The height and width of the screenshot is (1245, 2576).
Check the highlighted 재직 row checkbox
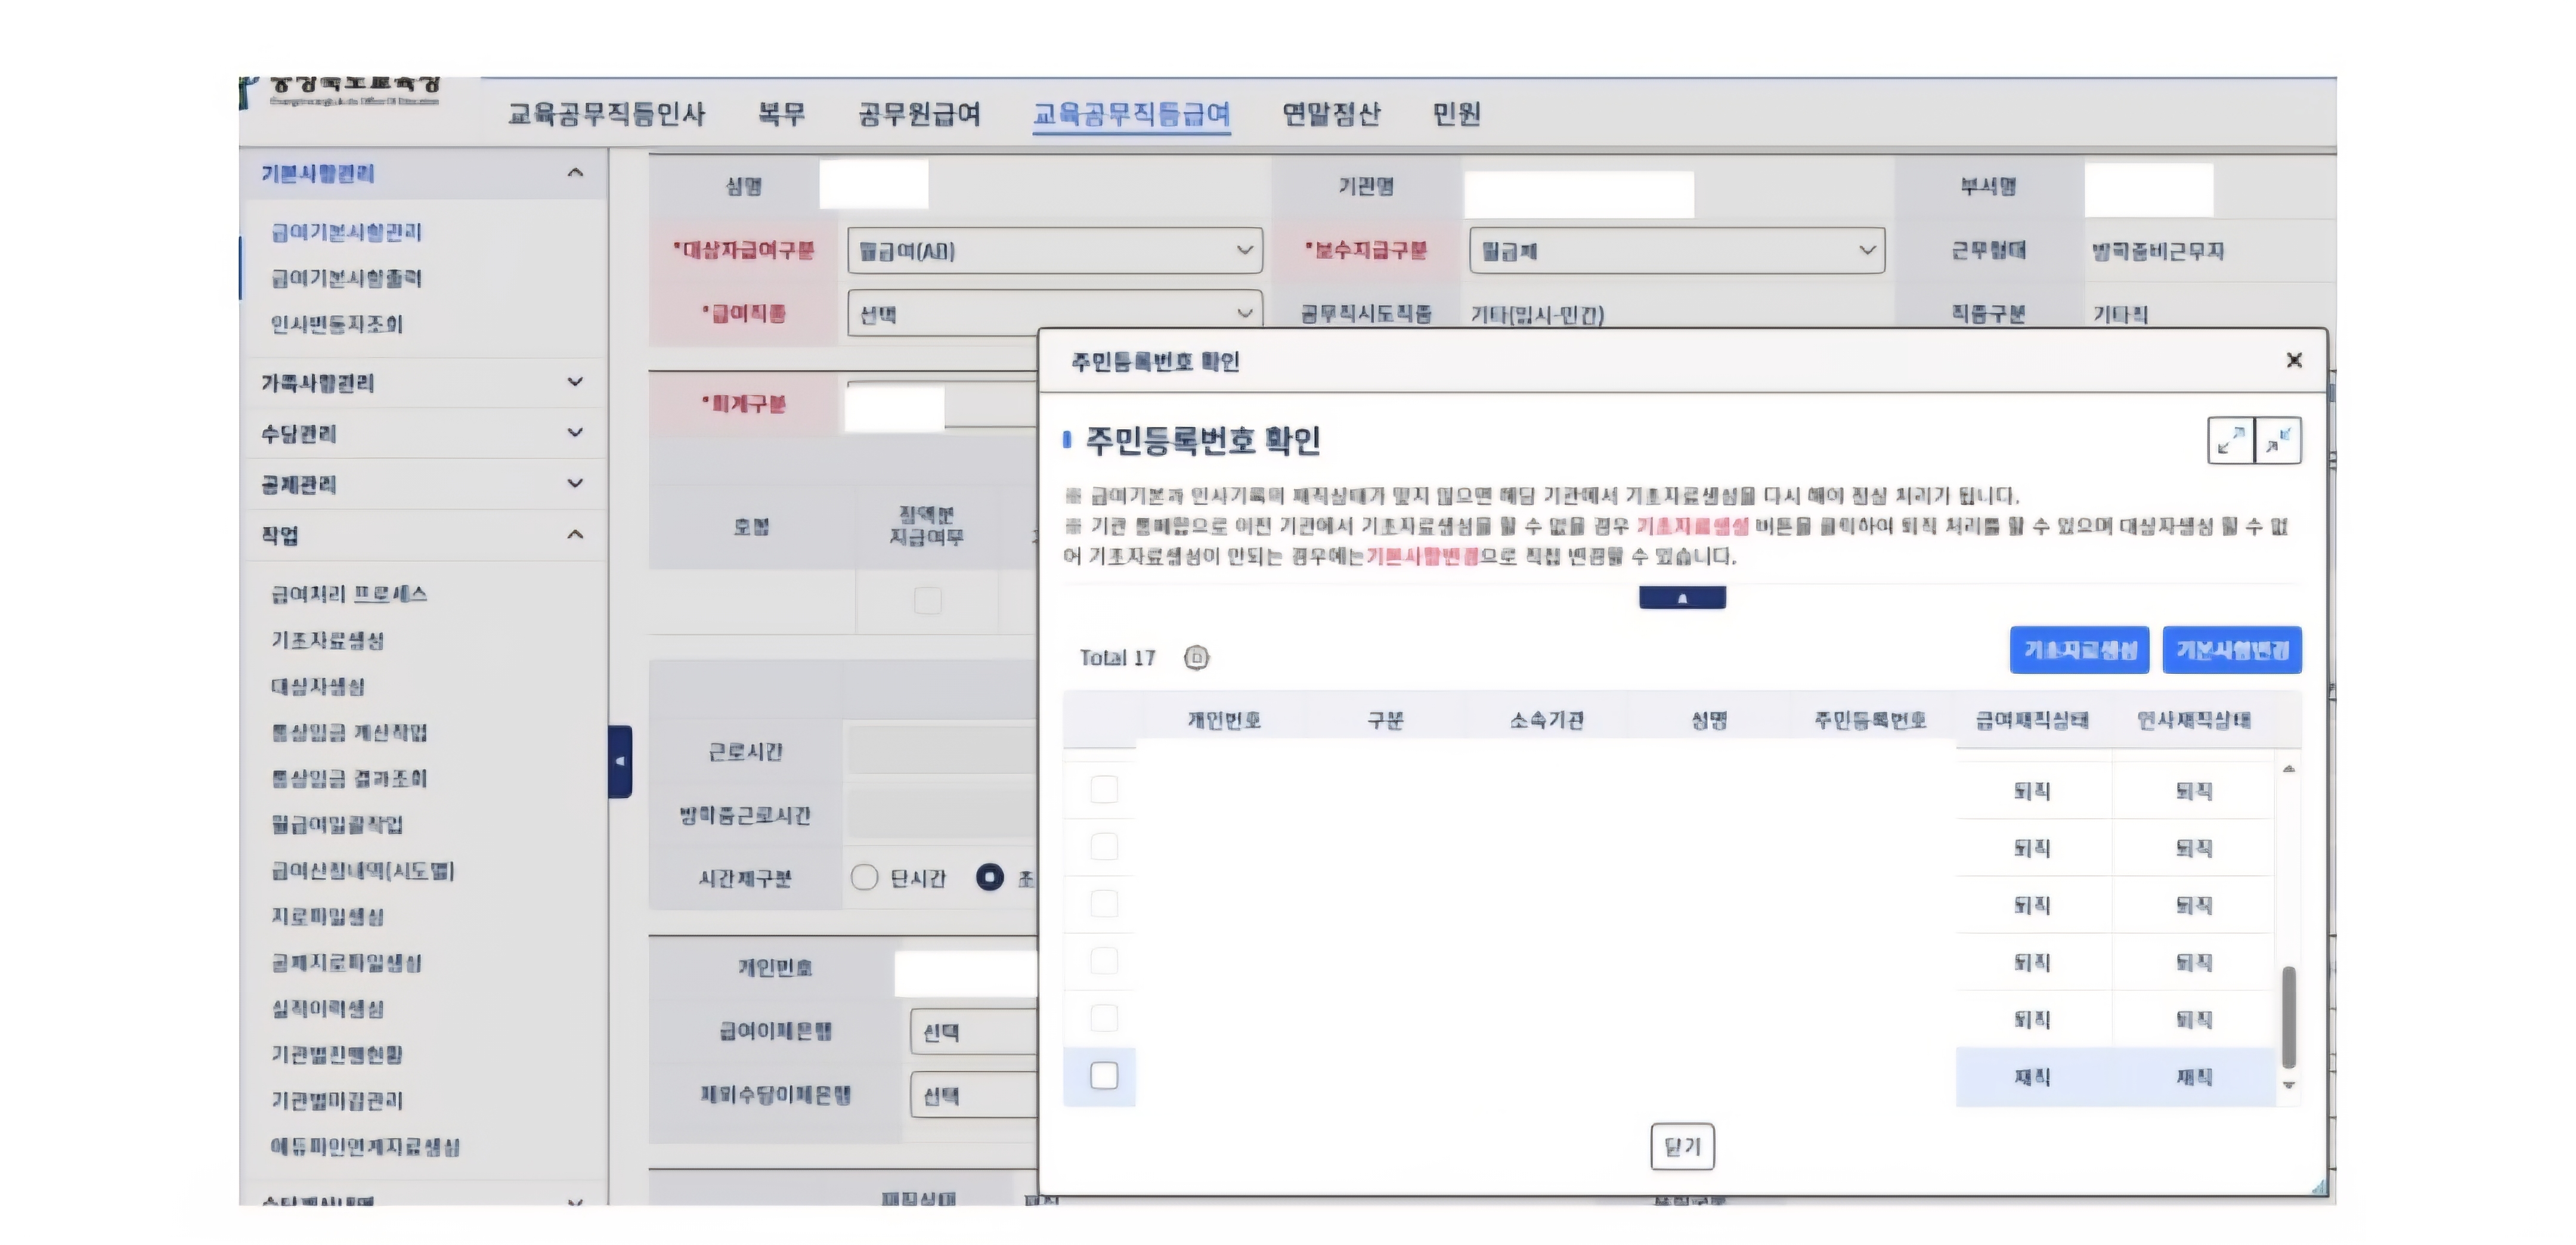1104,1076
